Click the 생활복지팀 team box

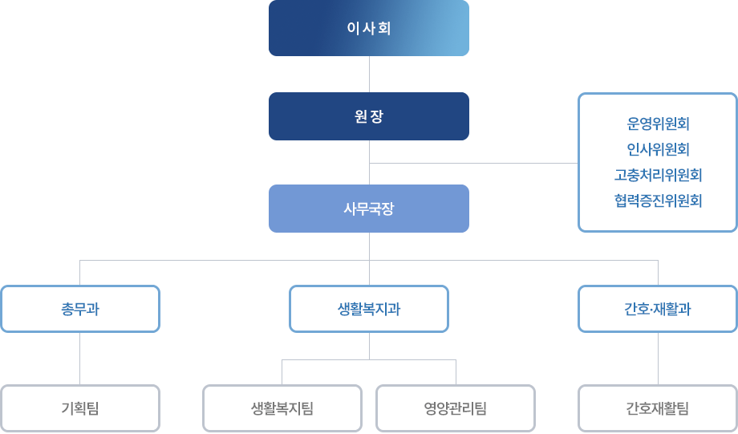pyautogui.click(x=282, y=408)
